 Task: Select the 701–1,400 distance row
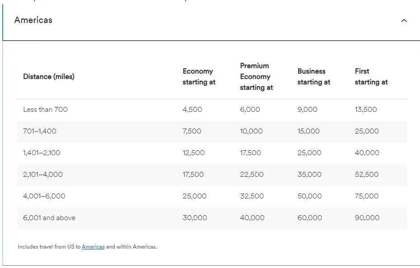[40, 131]
